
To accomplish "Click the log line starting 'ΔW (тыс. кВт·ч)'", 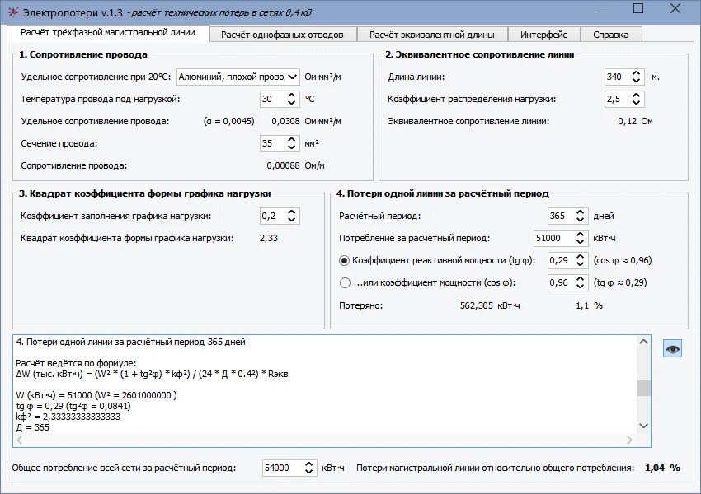I will pyautogui.click(x=152, y=374).
